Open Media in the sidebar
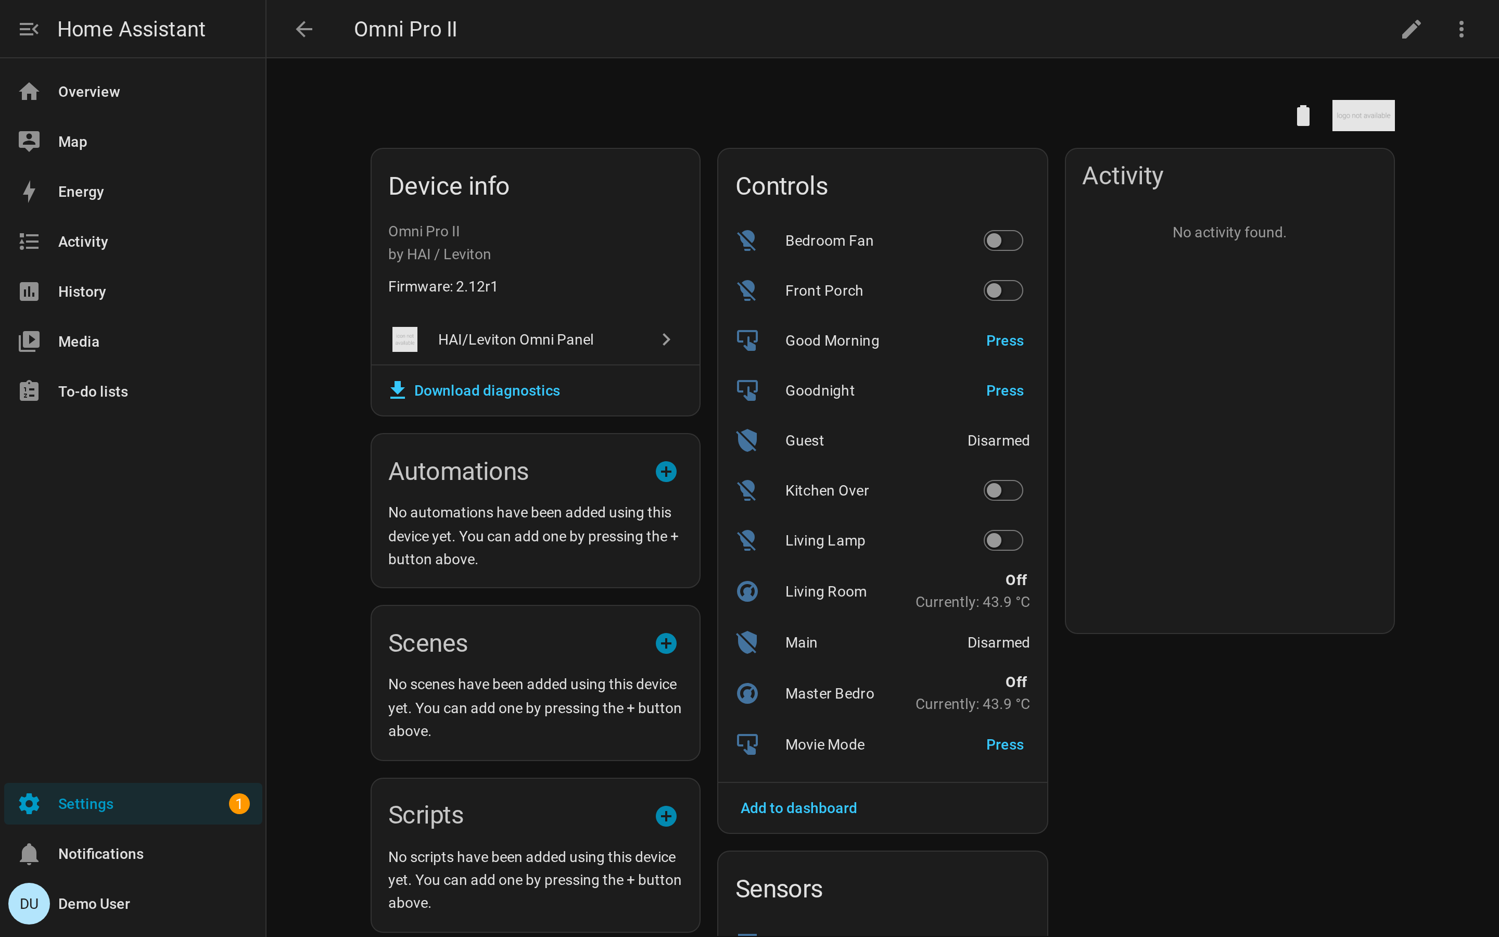Screen dimensions: 1499x937 [x=133, y=341]
